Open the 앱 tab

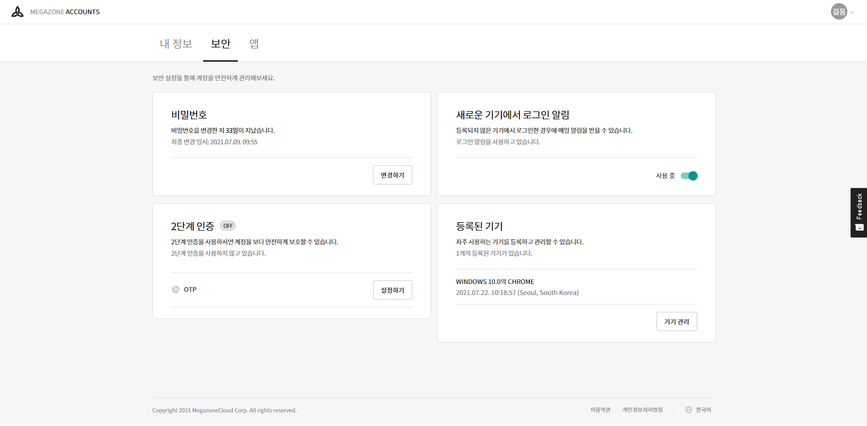click(254, 44)
